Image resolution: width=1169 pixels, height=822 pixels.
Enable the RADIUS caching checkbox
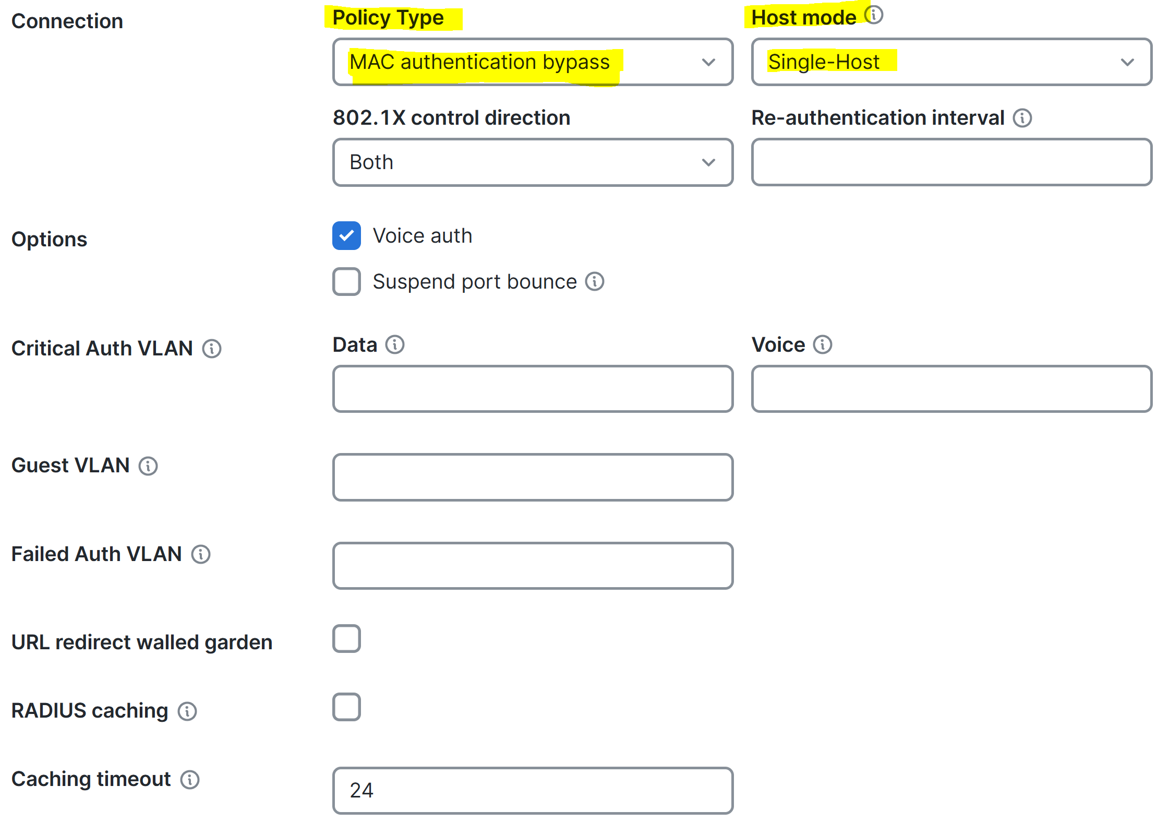point(346,707)
